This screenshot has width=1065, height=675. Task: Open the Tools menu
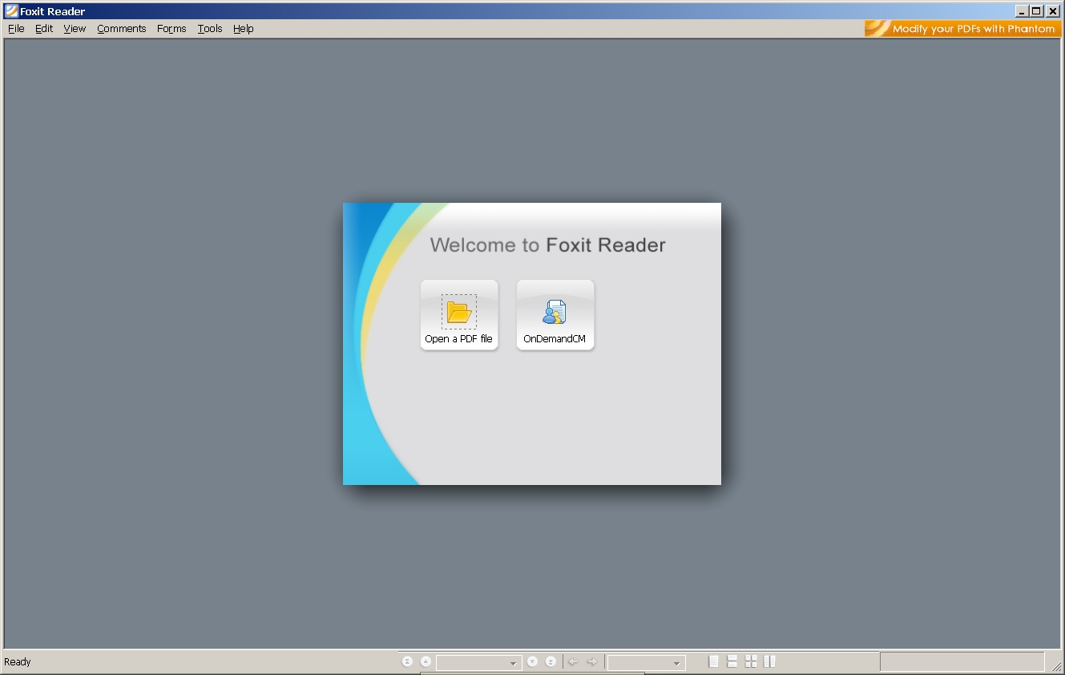[210, 28]
